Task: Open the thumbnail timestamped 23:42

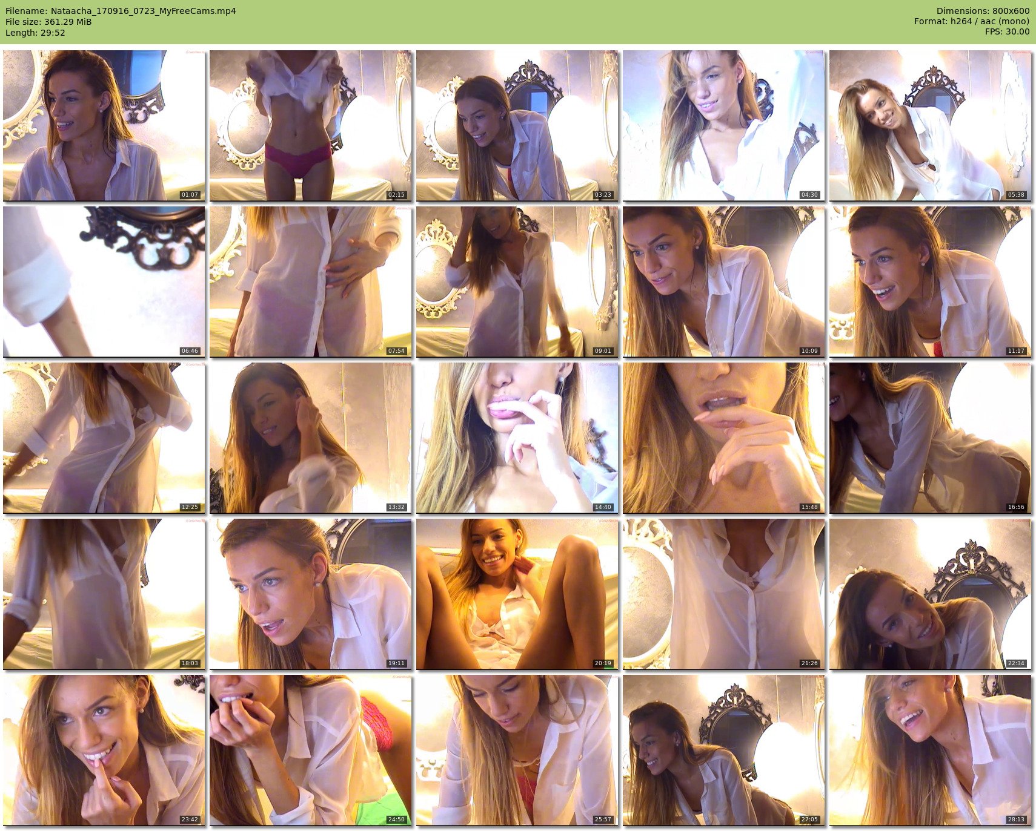Action: (x=104, y=750)
